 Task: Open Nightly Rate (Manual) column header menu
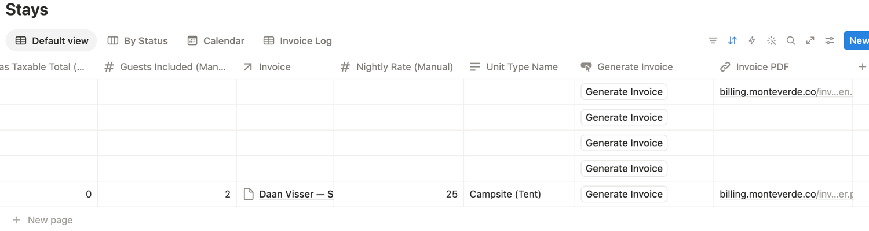click(399, 67)
